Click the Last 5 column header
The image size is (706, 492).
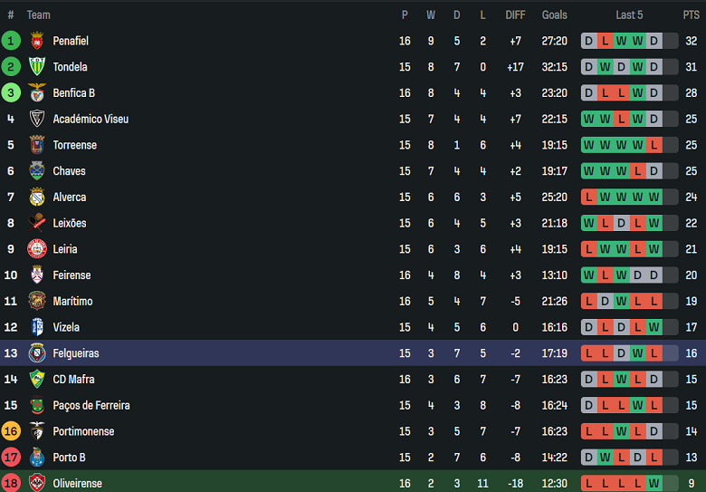629,14
